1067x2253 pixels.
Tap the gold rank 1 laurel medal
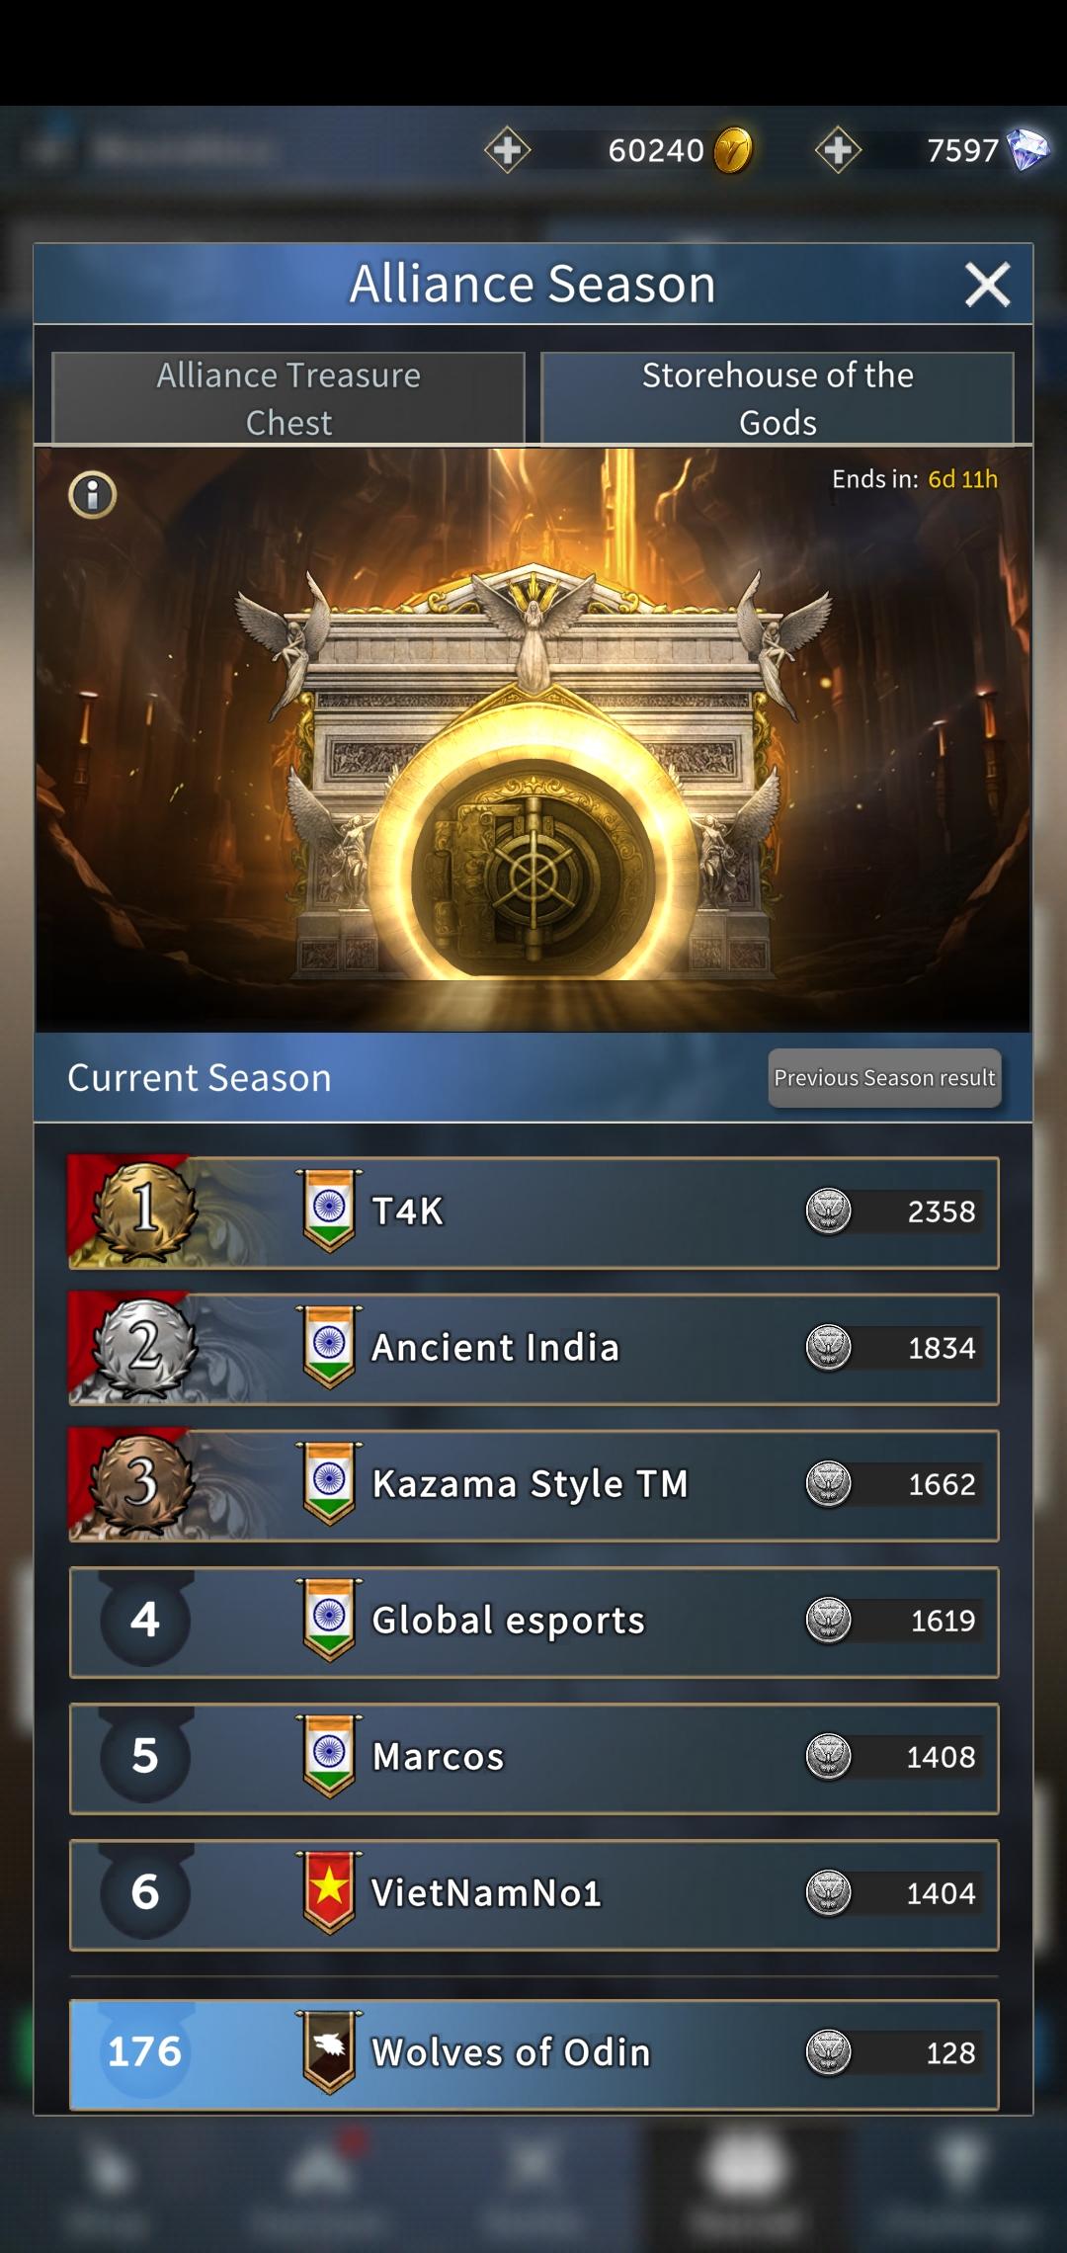[145, 1211]
